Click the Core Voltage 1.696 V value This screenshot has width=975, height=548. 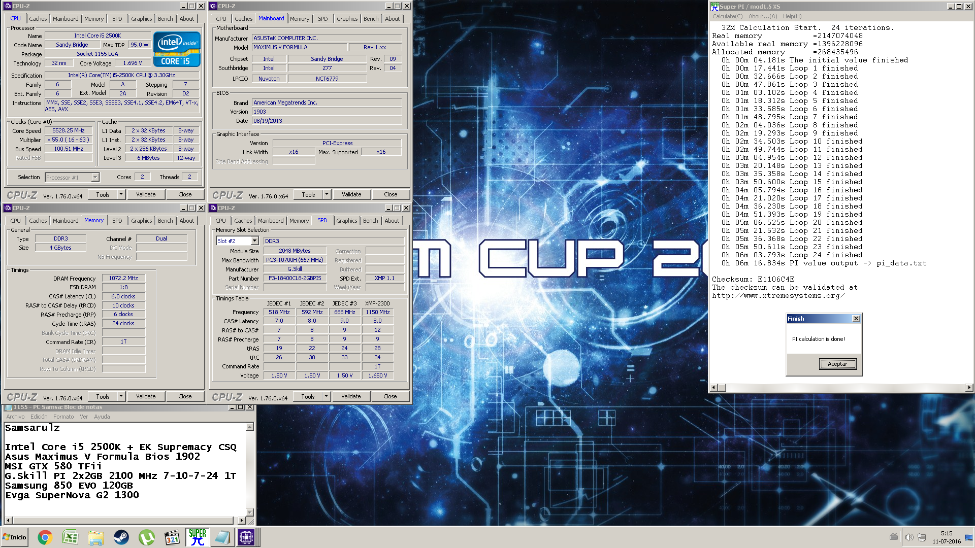(x=133, y=63)
